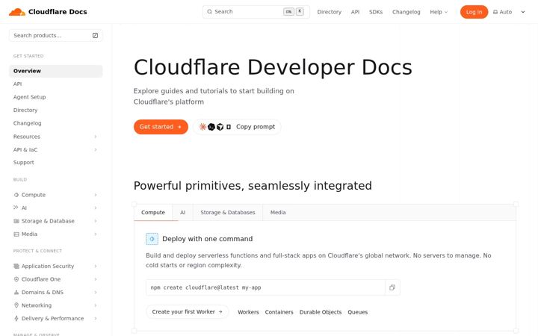Switch to the AI tab
Image resolution: width=538 pixels, height=336 pixels.
point(182,213)
